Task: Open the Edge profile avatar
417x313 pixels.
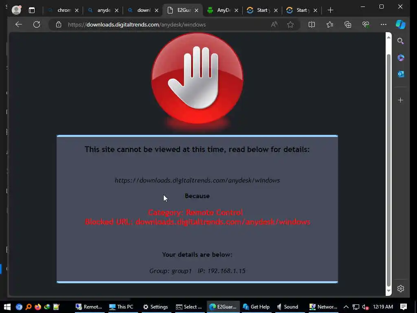Action: pyautogui.click(x=16, y=10)
